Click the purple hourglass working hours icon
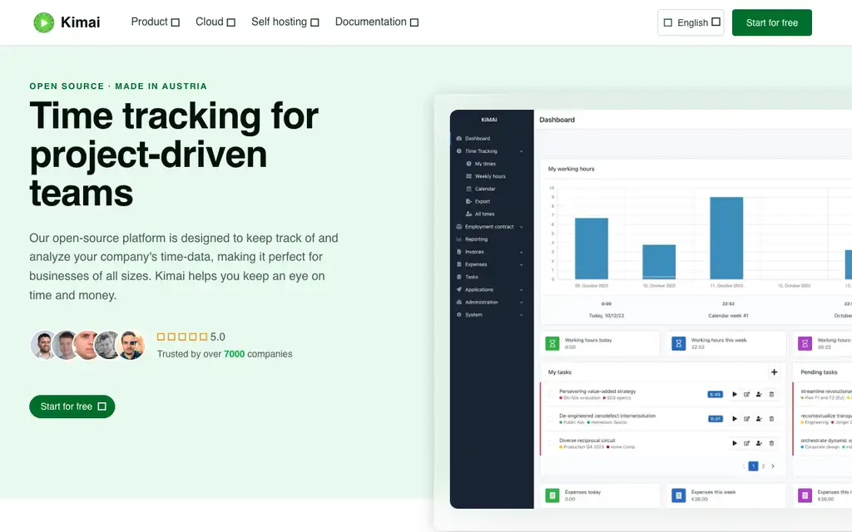Viewport: 852px width, 532px height. [x=805, y=343]
